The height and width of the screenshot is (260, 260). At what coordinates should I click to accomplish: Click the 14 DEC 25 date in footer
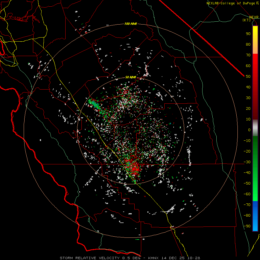point(173,258)
